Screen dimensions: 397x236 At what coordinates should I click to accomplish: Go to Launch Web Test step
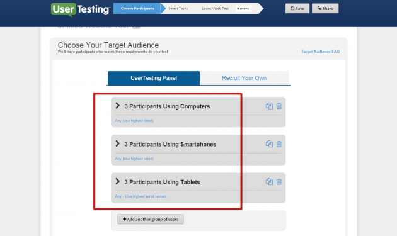pos(216,8)
